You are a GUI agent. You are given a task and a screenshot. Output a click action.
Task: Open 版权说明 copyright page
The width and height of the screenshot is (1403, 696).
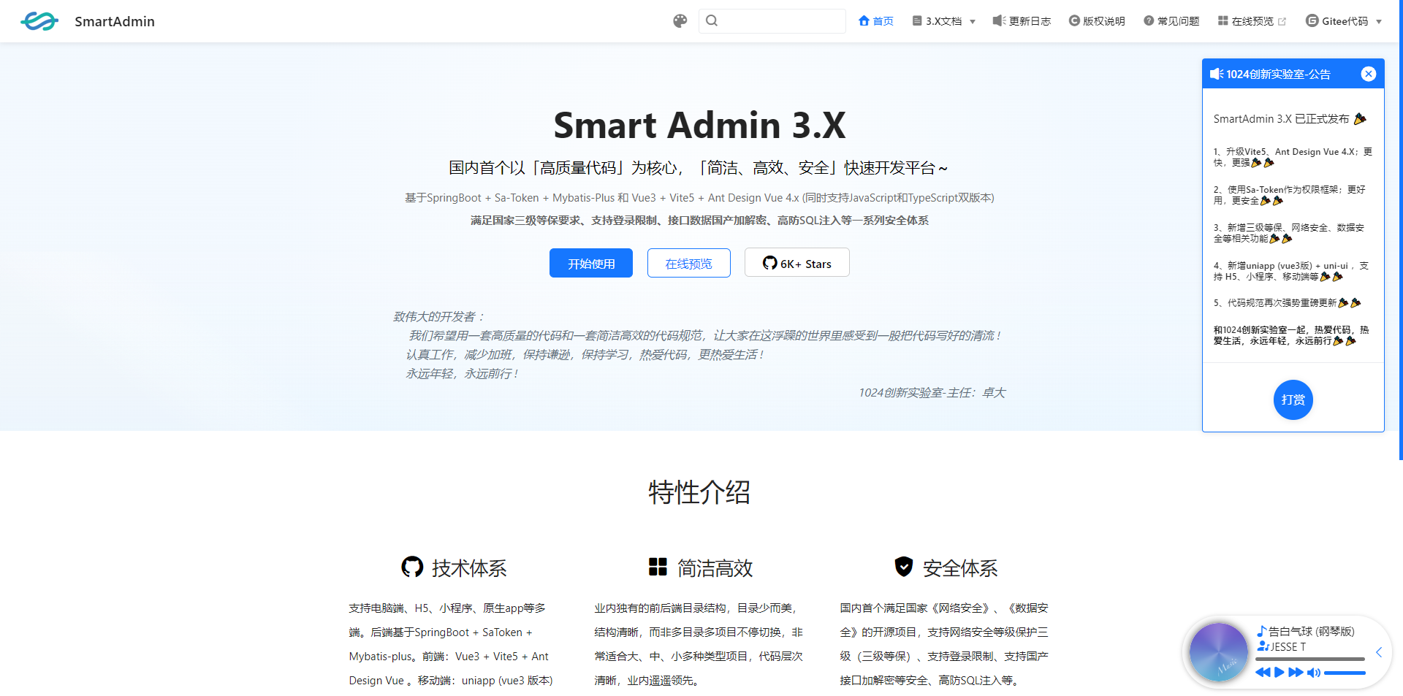(x=1097, y=21)
